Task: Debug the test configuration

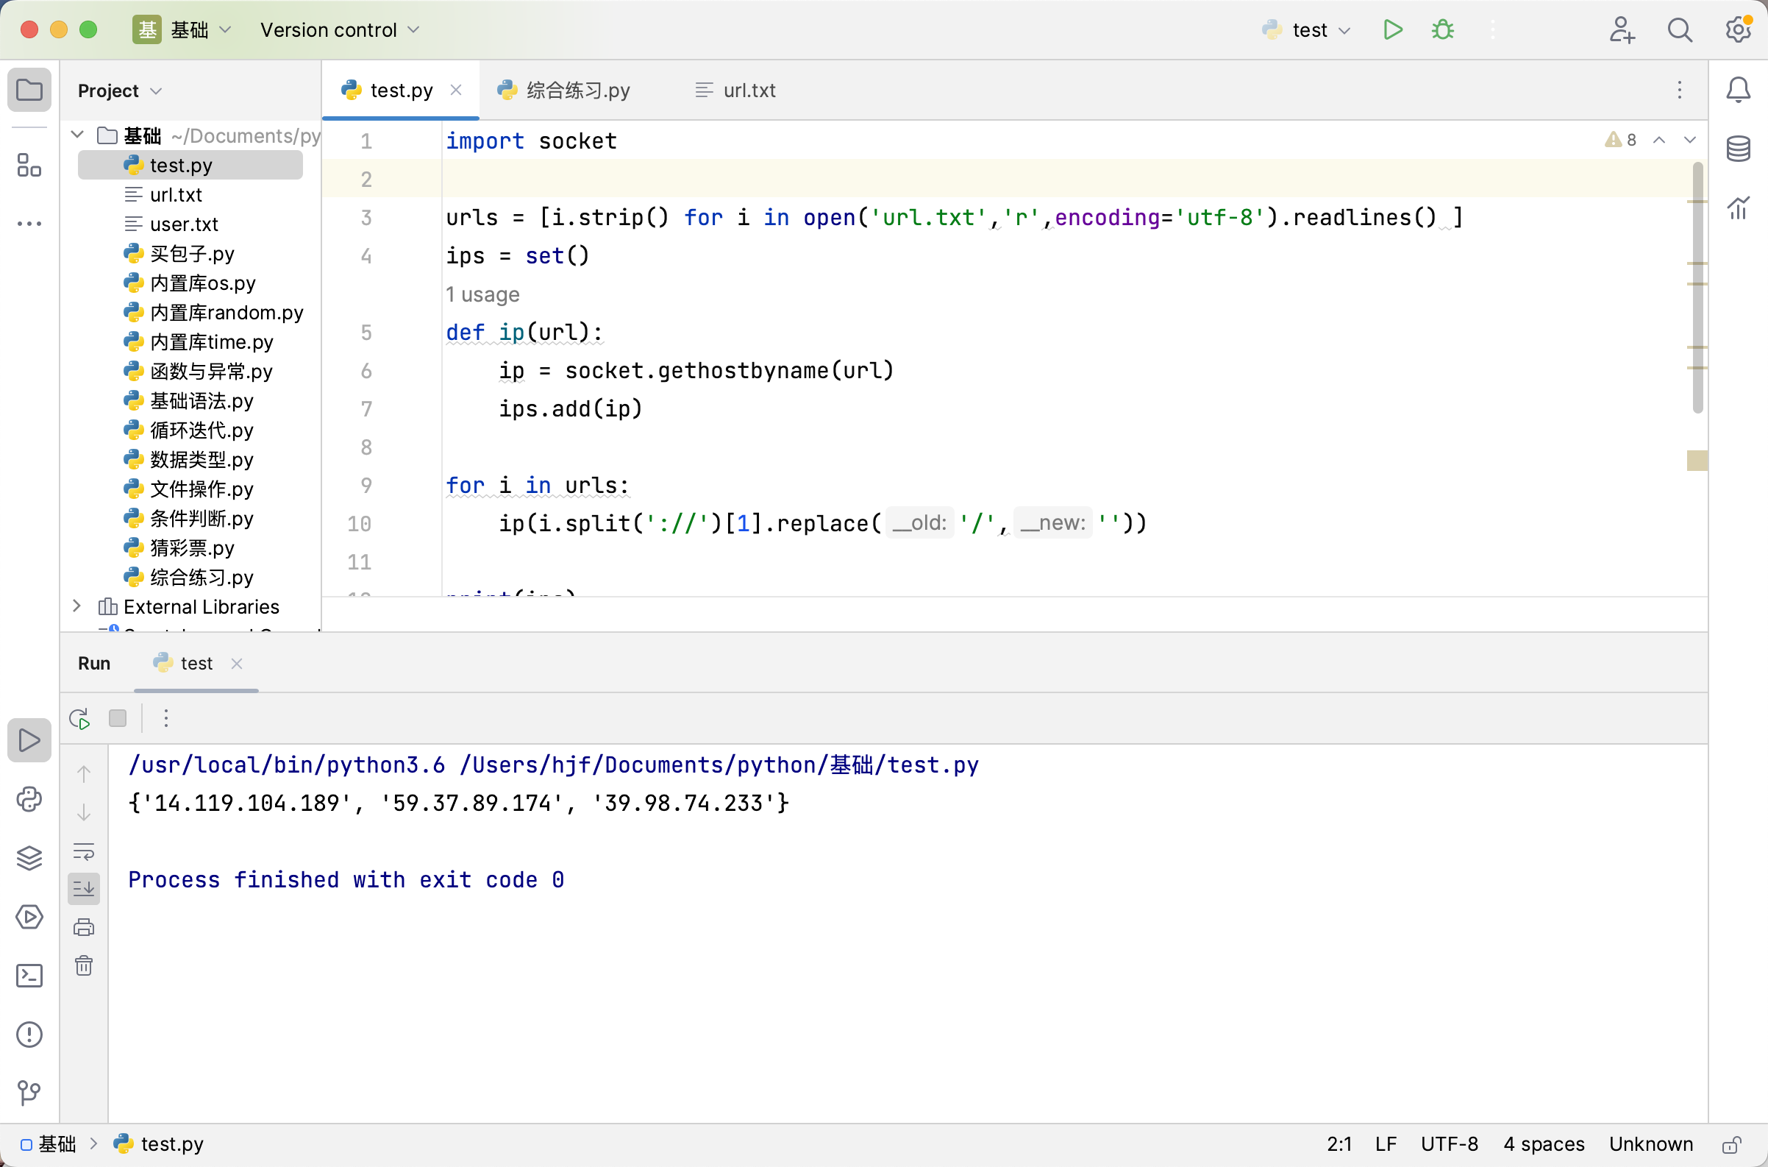Action: pyautogui.click(x=1442, y=29)
